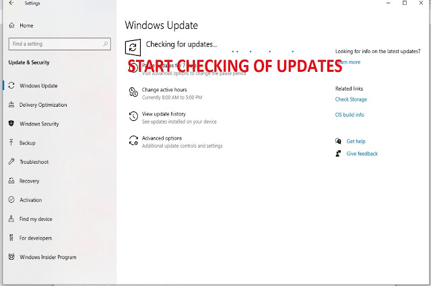Click the Related links heading
The height and width of the screenshot is (286, 431).
pyautogui.click(x=349, y=89)
